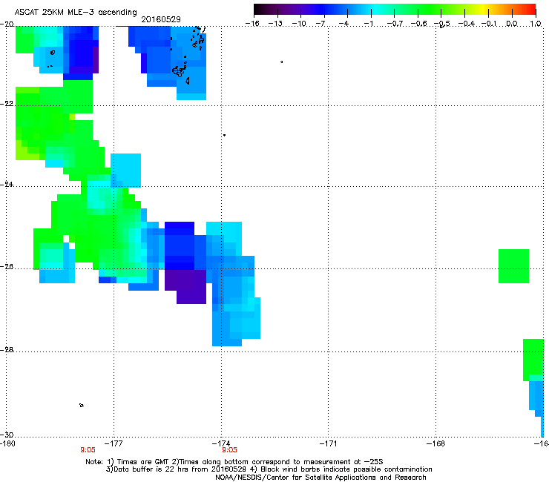The image size is (549, 482).
Task: Click the longitude axis label "-177"
Action: [x=114, y=443]
